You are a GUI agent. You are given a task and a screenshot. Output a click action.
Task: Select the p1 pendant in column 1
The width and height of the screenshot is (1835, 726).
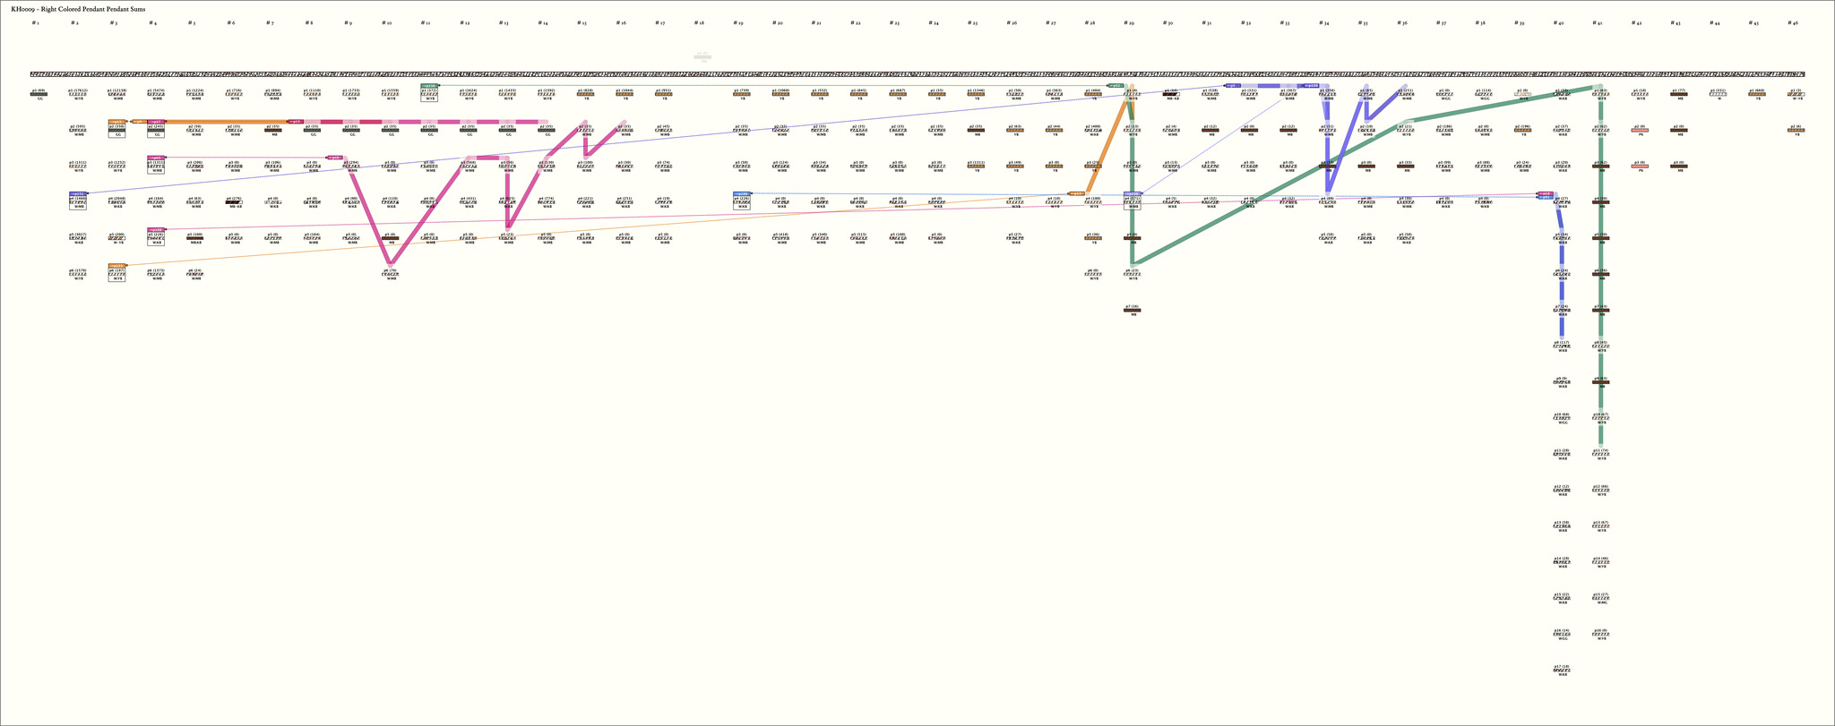(x=39, y=94)
